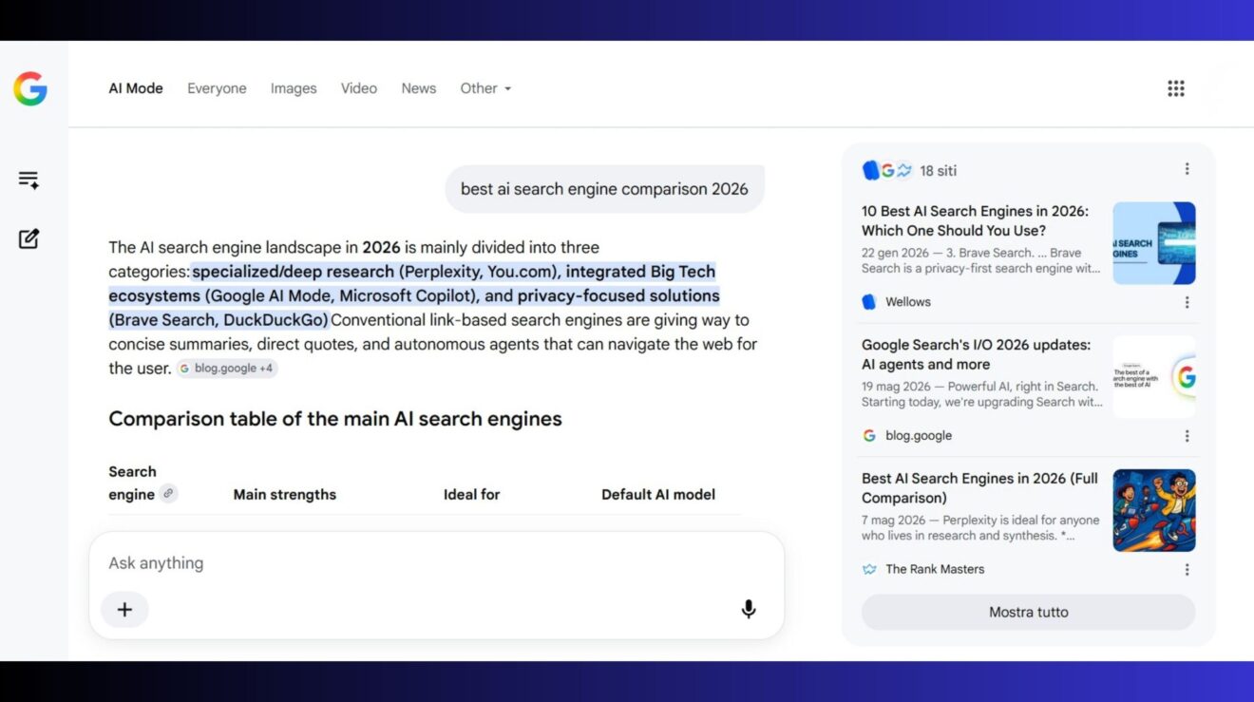Open 'Best AI Search Engines in 2026 (Full Comparison)' link
Image resolution: width=1254 pixels, height=702 pixels.
tap(979, 488)
